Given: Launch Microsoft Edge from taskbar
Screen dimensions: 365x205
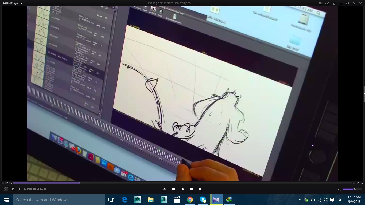Looking at the screenshot, I should [125, 200].
